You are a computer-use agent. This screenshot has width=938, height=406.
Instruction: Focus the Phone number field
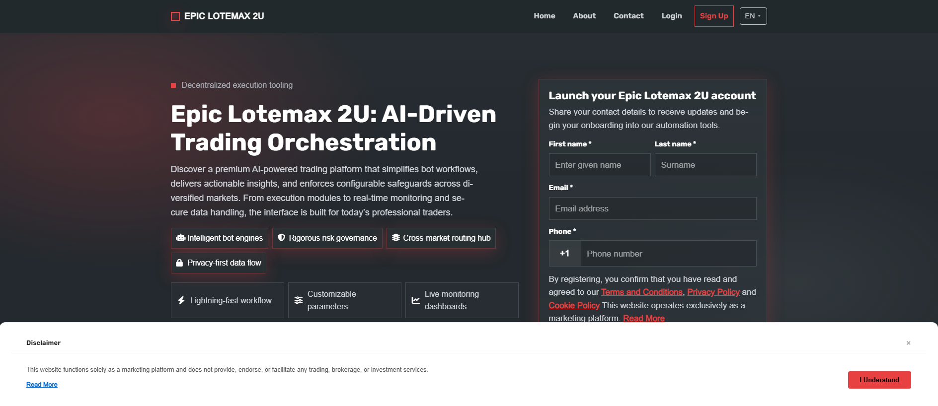tap(669, 253)
